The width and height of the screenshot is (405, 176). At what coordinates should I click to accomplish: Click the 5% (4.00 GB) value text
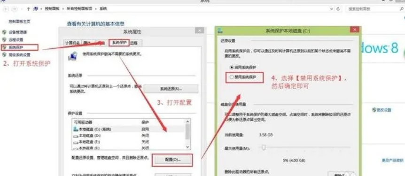(294, 161)
